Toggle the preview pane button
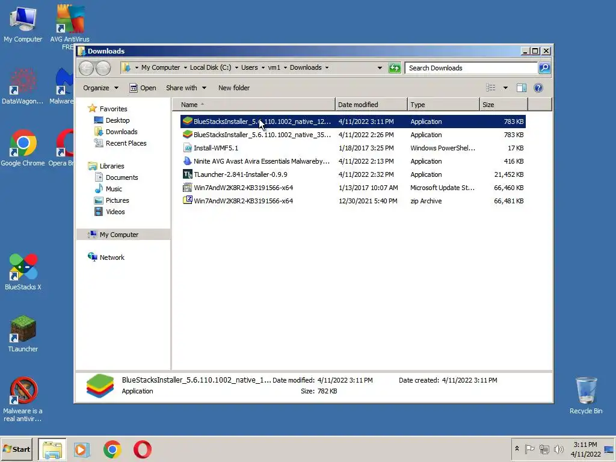 pos(522,88)
